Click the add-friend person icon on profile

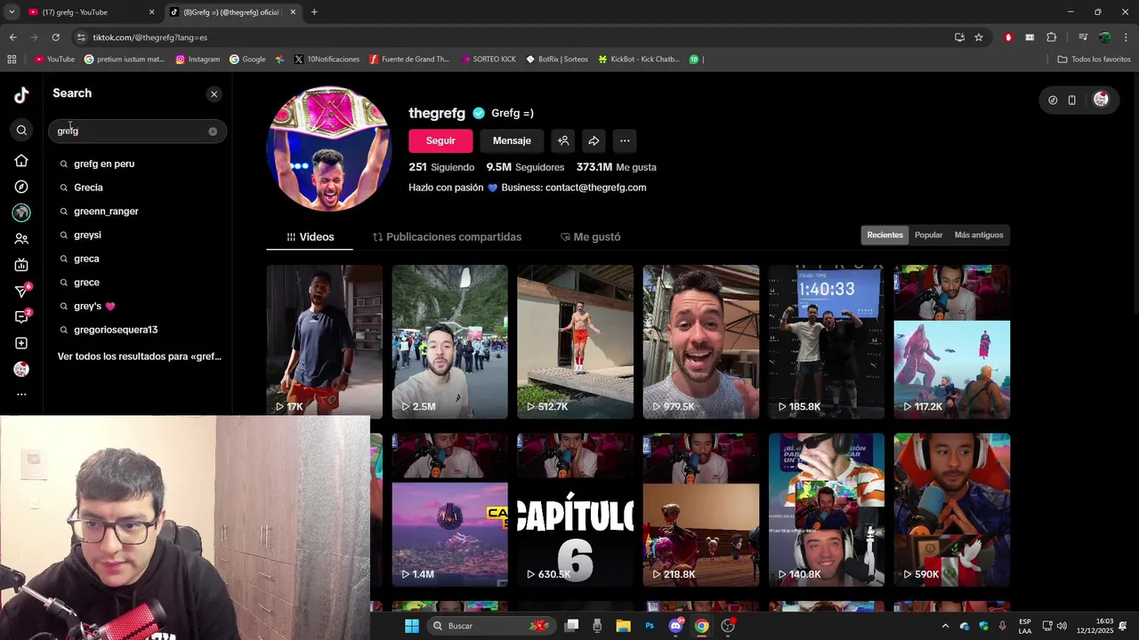563,140
